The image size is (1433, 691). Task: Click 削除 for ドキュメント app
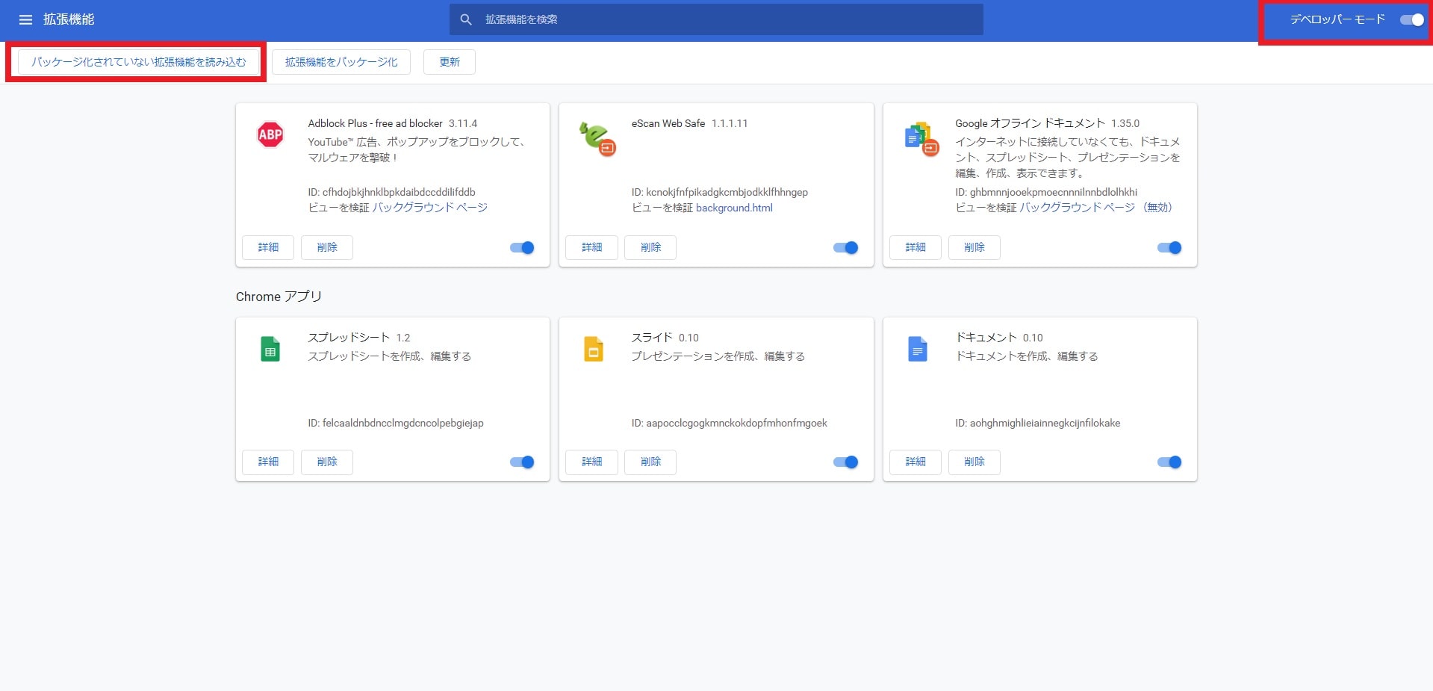coord(974,462)
